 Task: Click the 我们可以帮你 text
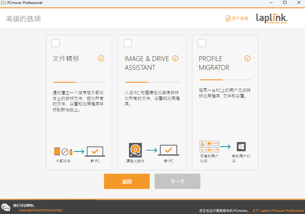coord(24,205)
